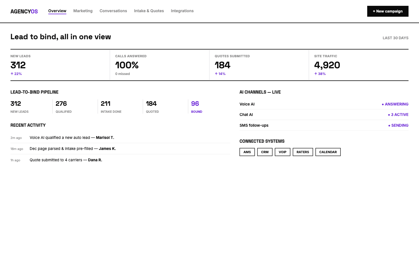Click the AI Channels — Live heading
Screen dimensions: 419x279
point(260,92)
